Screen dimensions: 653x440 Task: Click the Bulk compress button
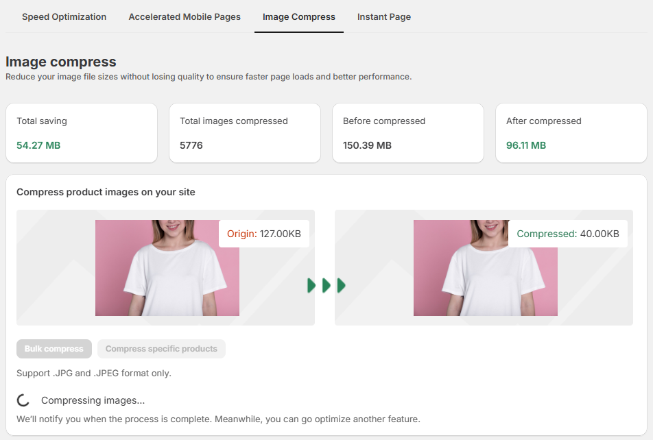pos(54,349)
